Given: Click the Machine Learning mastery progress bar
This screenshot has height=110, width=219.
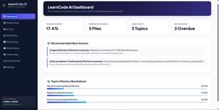Looking at the screenshot, I should tap(127, 89).
